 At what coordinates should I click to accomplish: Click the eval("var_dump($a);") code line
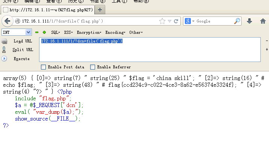pyautogui.click(x=49, y=112)
